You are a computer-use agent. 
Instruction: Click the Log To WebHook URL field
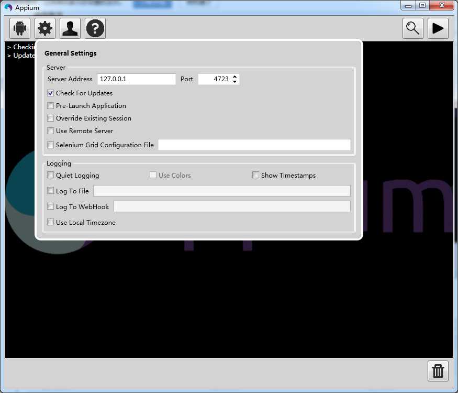tap(232, 206)
